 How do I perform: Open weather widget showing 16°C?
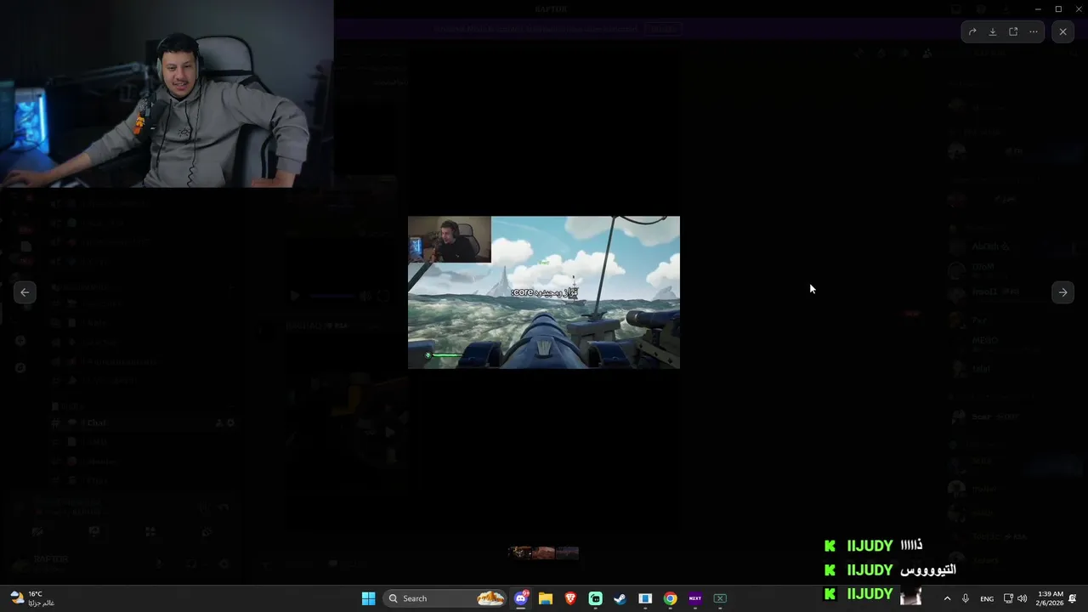click(32, 598)
